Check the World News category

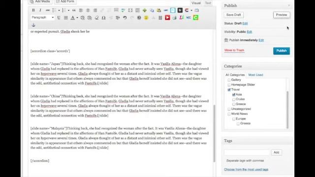tap(229, 114)
